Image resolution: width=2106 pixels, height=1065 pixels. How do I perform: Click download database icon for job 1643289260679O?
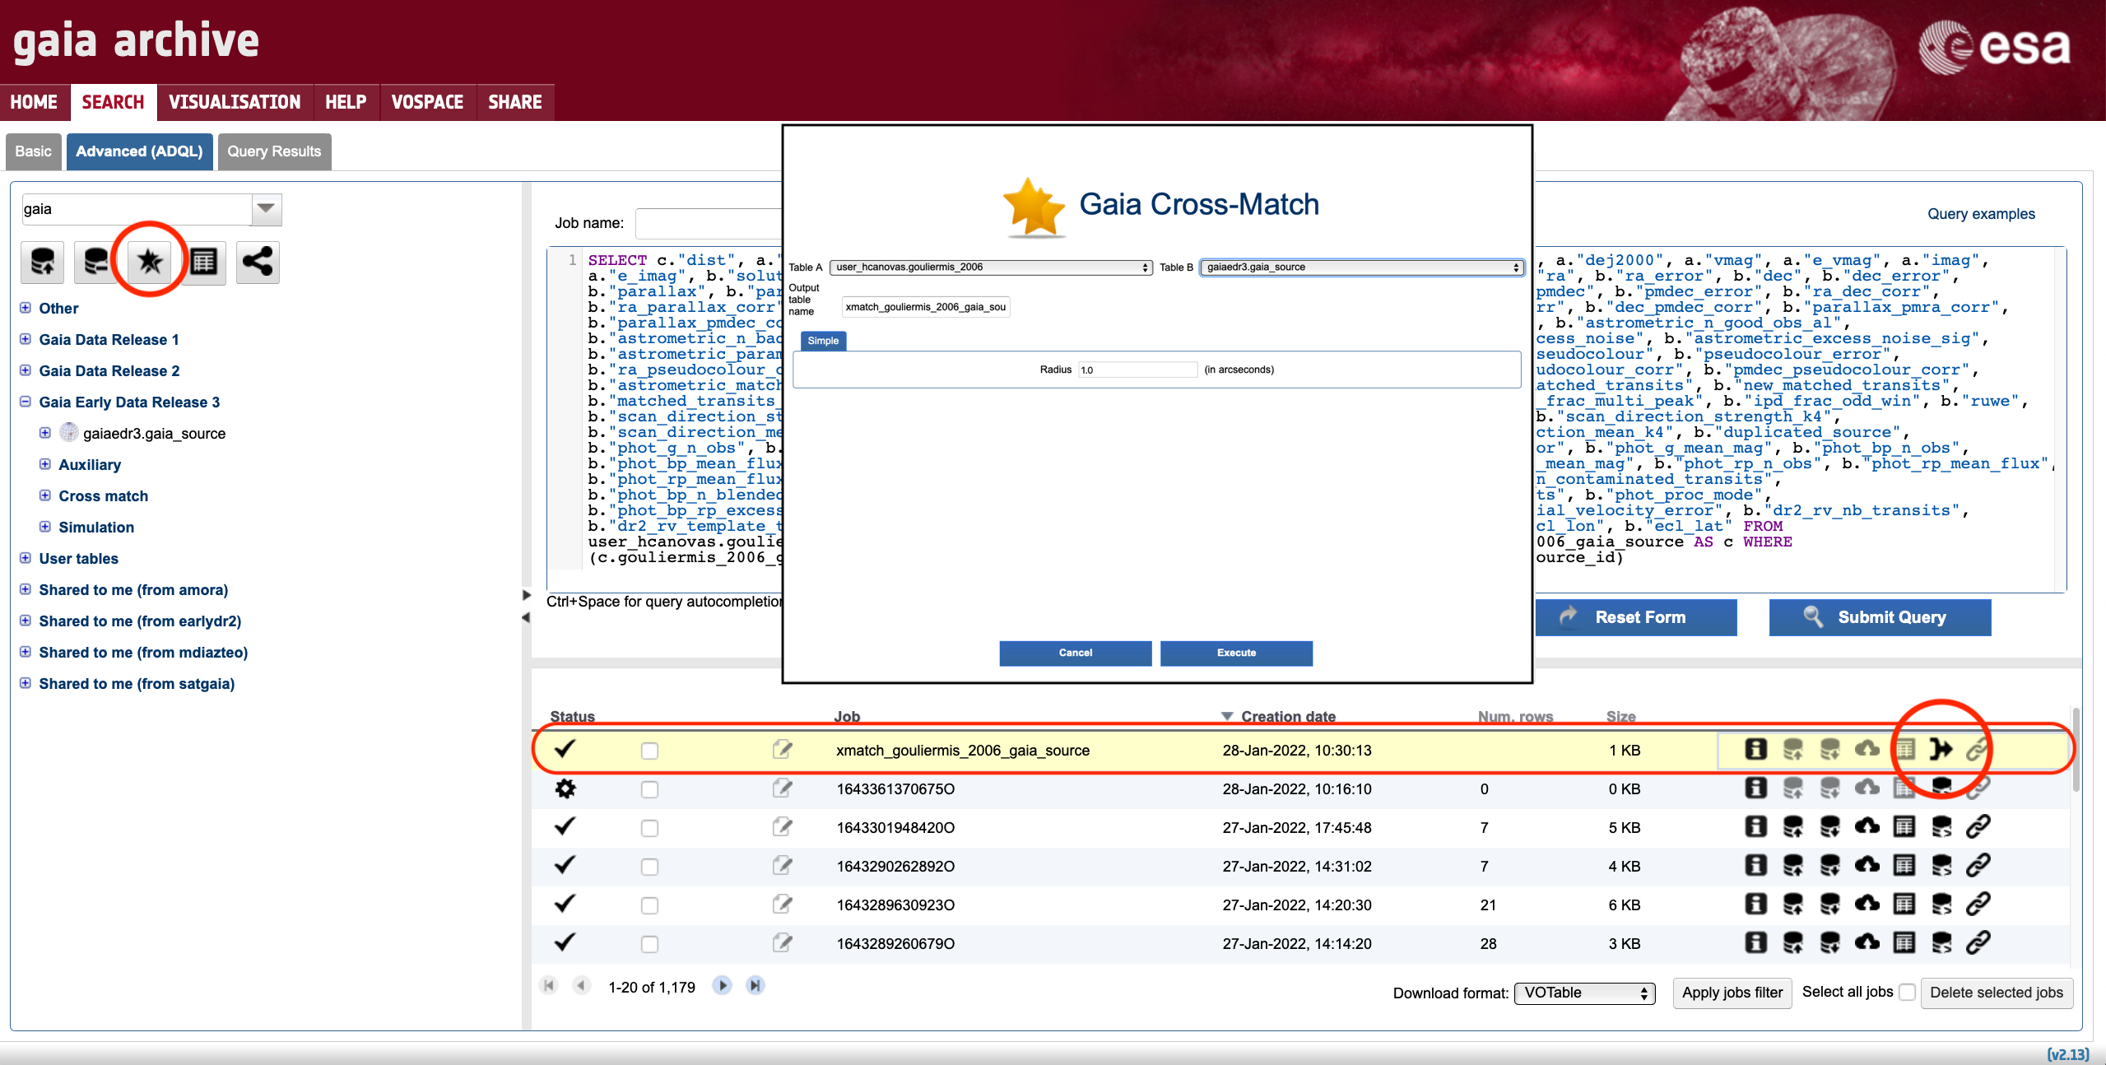1829,942
